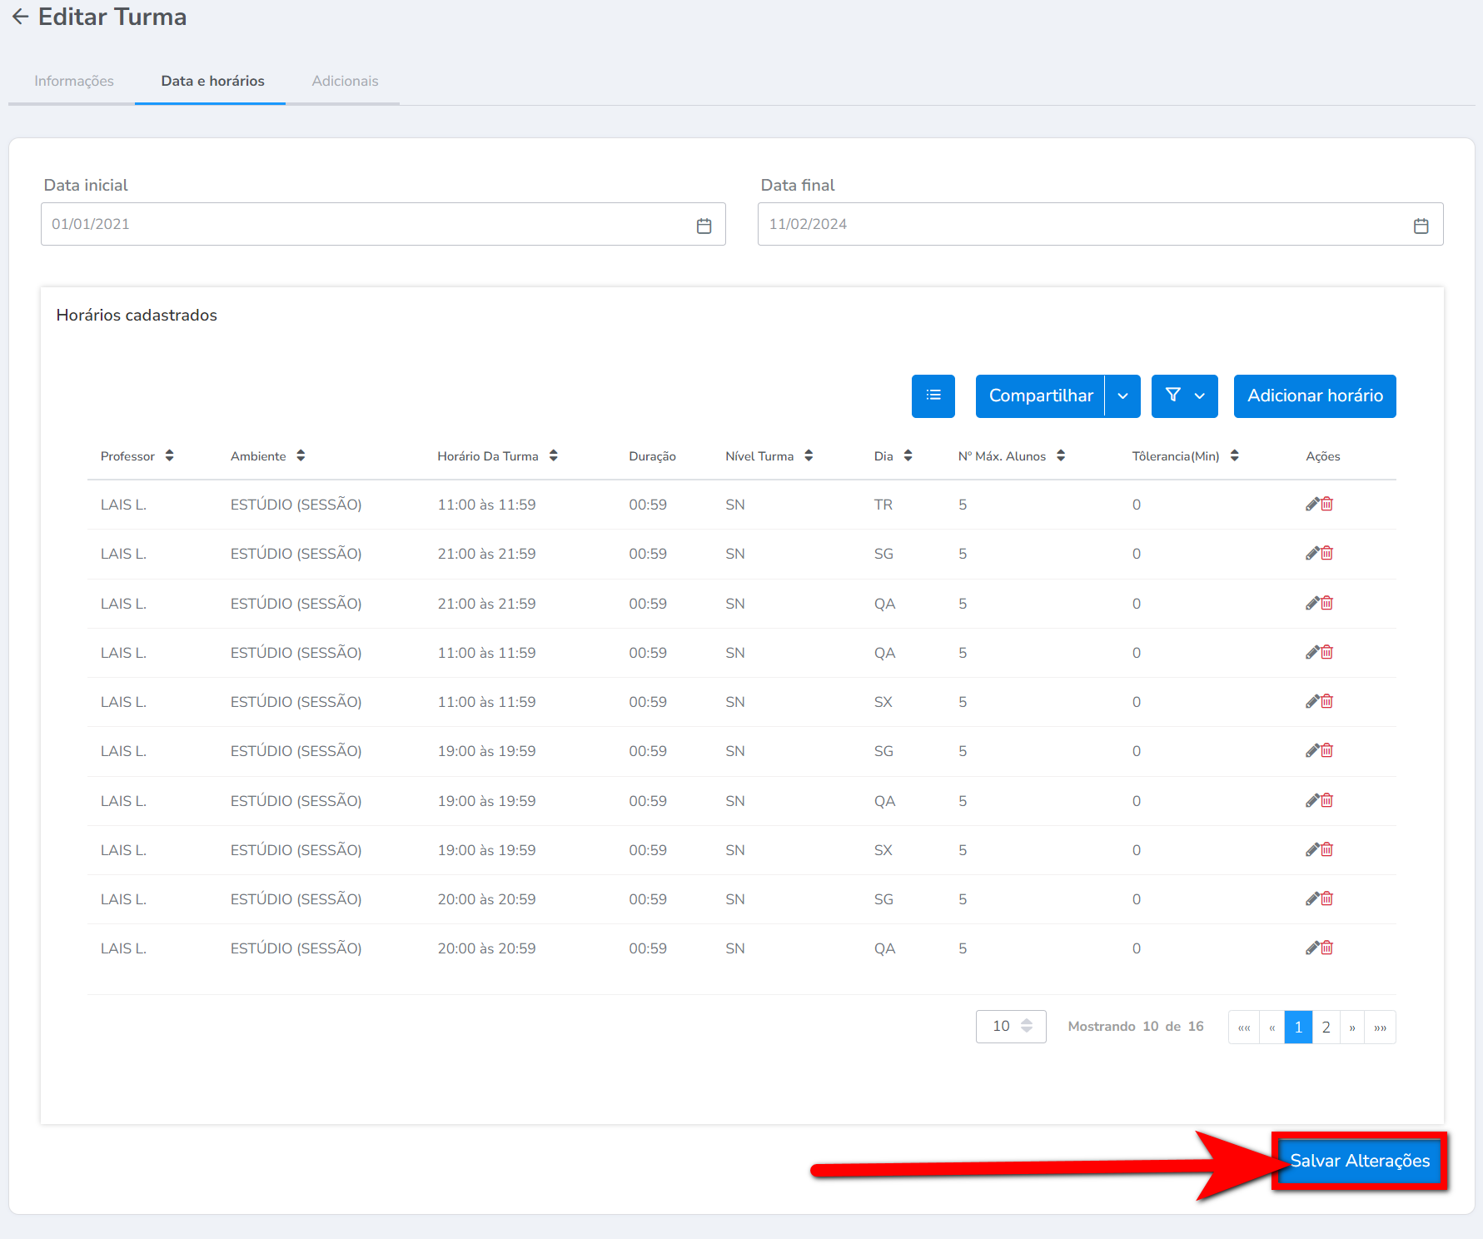This screenshot has height=1239, width=1483.
Task: Expand the Compartilhar dropdown arrow
Action: [x=1122, y=396]
